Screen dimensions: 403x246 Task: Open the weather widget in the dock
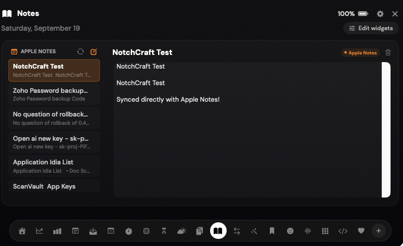(x=182, y=231)
